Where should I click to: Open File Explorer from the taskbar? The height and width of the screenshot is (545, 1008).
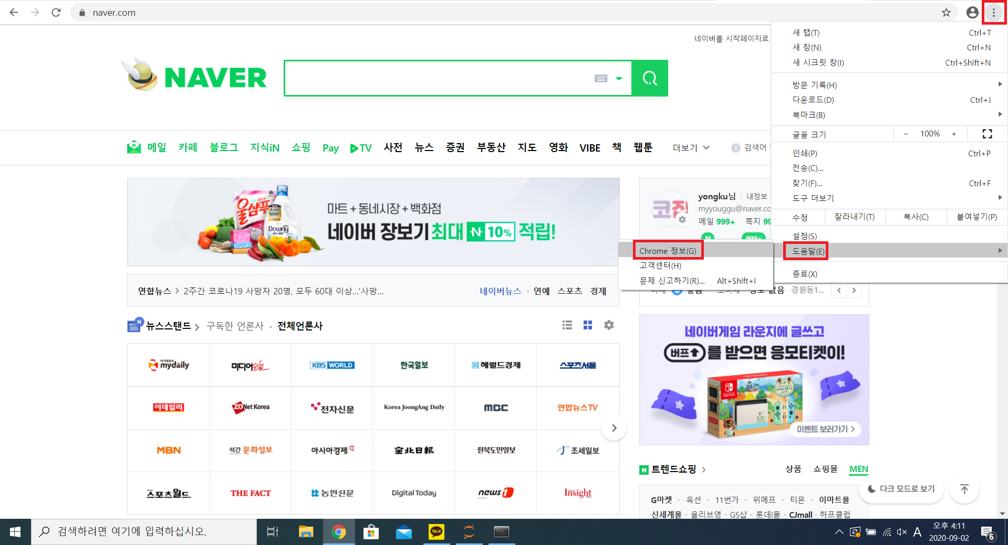306,532
